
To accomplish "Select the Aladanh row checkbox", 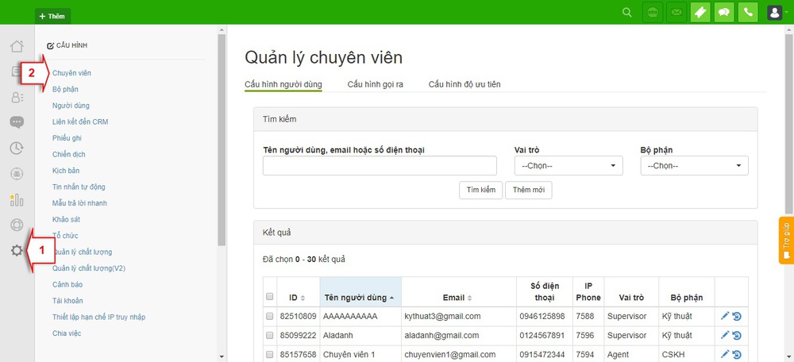I will 270,335.
